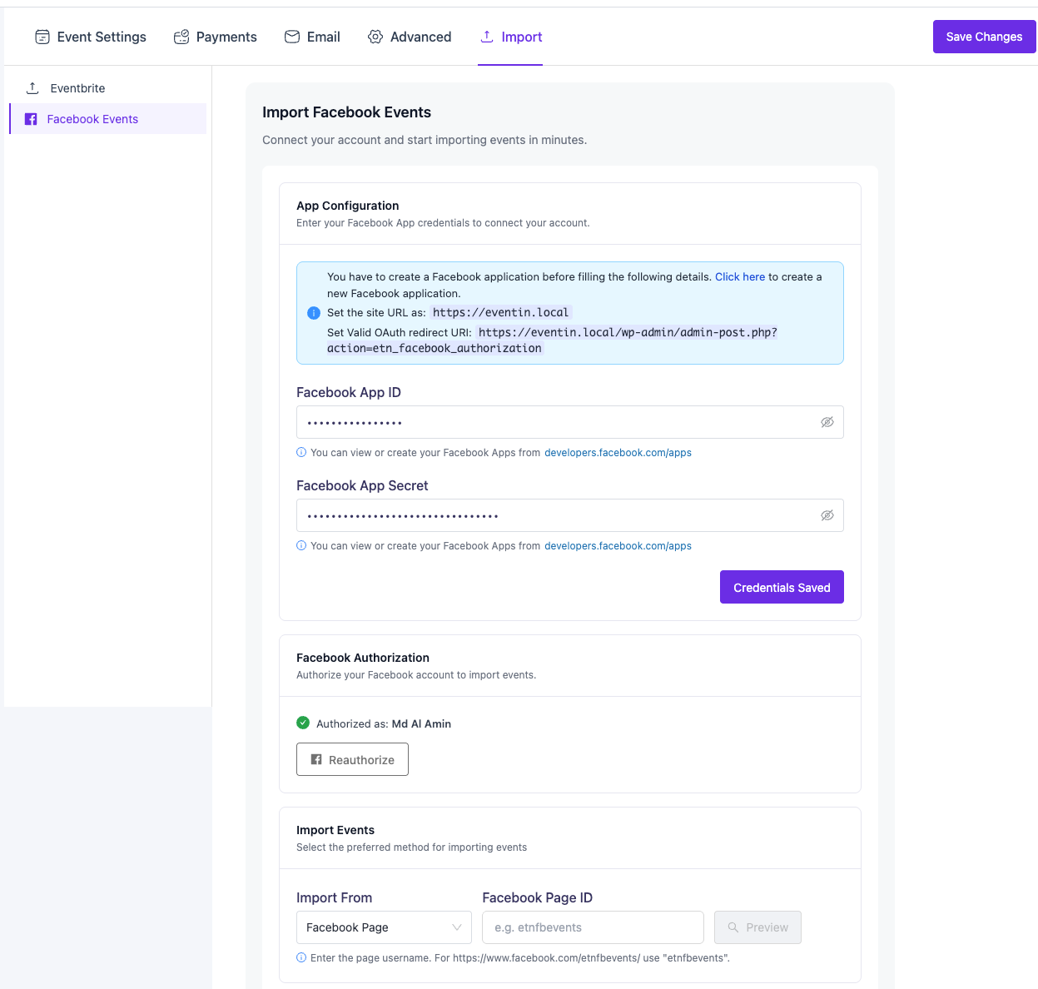1038x989 pixels.
Task: Click the Reauthorize button
Action: [352, 759]
